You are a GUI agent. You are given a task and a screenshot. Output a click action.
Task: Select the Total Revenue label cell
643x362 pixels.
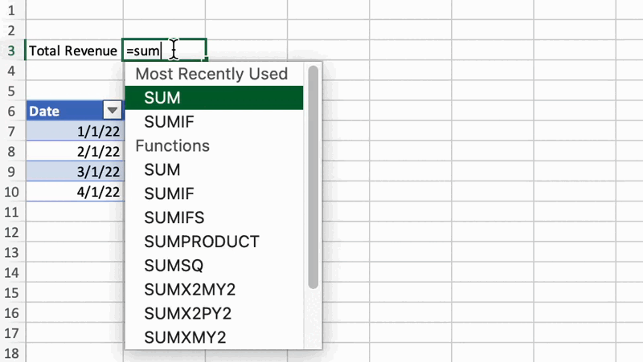pyautogui.click(x=73, y=51)
